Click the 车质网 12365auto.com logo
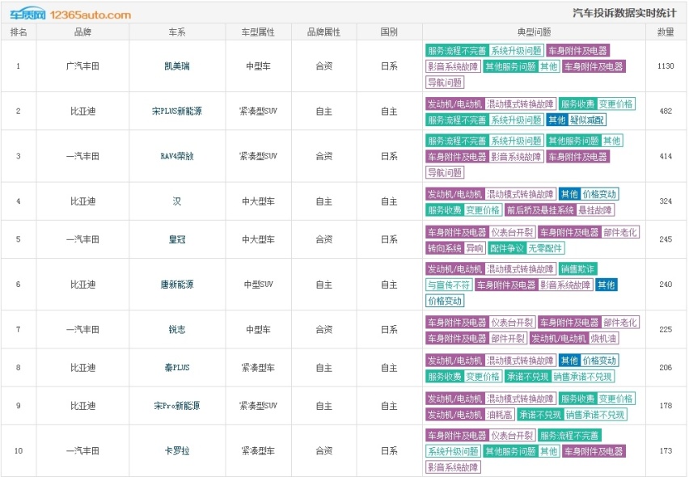 (x=70, y=15)
